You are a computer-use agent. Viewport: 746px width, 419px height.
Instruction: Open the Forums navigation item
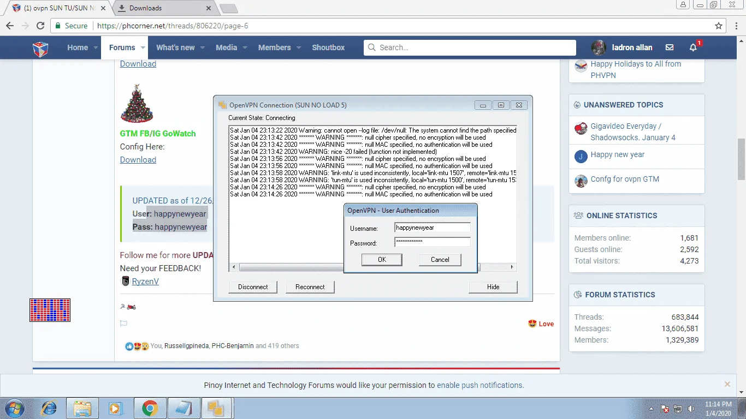coord(122,47)
